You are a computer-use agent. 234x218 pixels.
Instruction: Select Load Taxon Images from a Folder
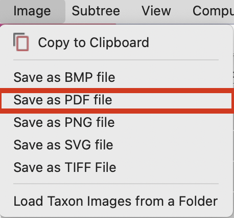pos(115,201)
